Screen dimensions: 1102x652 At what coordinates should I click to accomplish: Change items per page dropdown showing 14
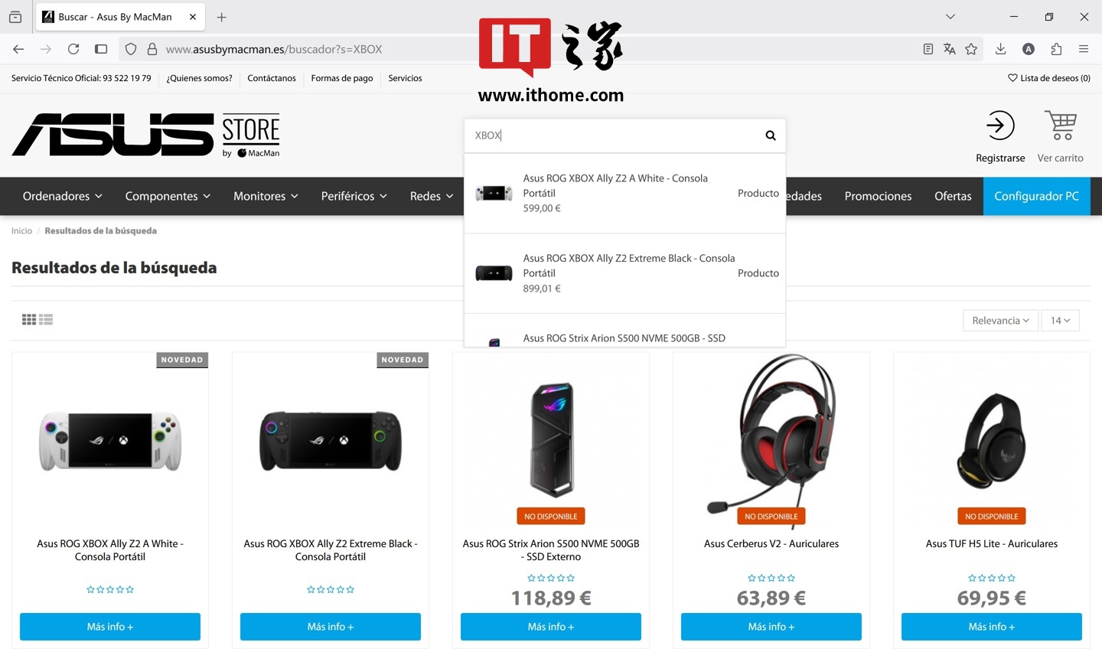pyautogui.click(x=1061, y=321)
